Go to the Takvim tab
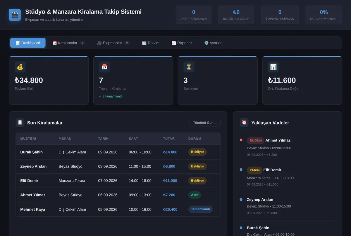The width and height of the screenshot is (351, 236). 151,43
